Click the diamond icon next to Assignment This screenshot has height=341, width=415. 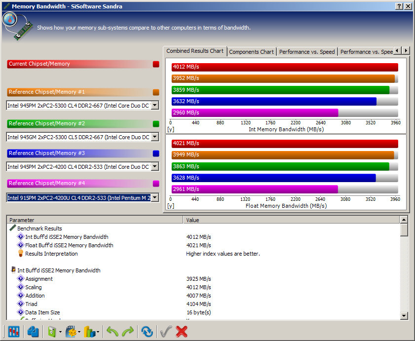pos(21,278)
